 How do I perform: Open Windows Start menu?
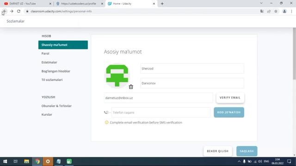coord(5,161)
